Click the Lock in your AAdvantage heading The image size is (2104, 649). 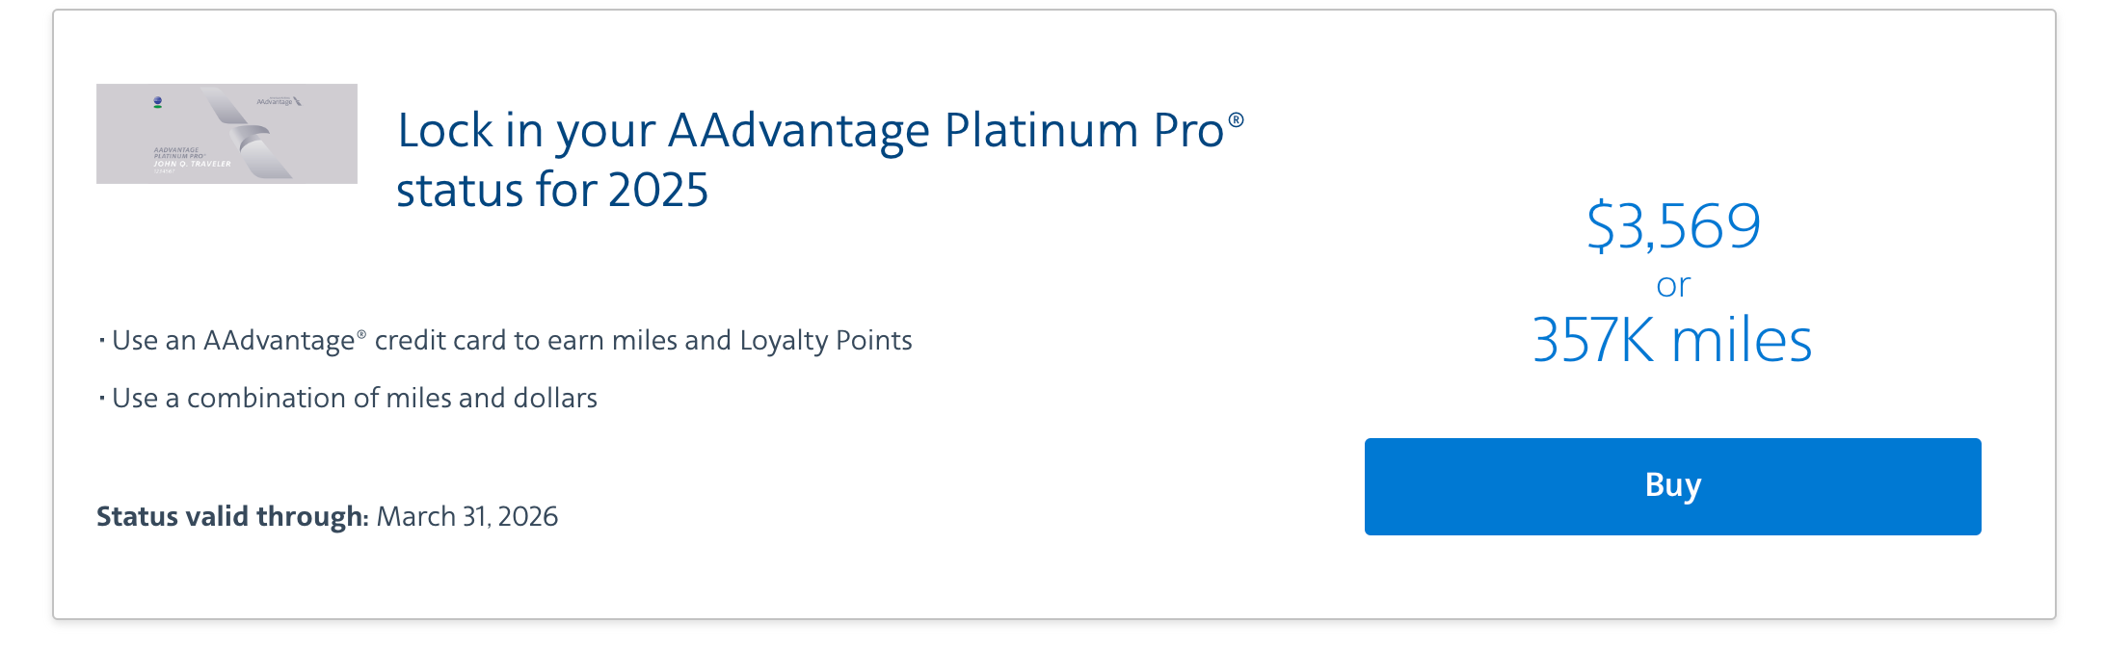pos(810,130)
